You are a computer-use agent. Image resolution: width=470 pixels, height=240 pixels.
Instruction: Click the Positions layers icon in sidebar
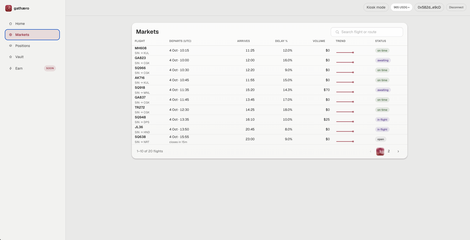pos(11,46)
